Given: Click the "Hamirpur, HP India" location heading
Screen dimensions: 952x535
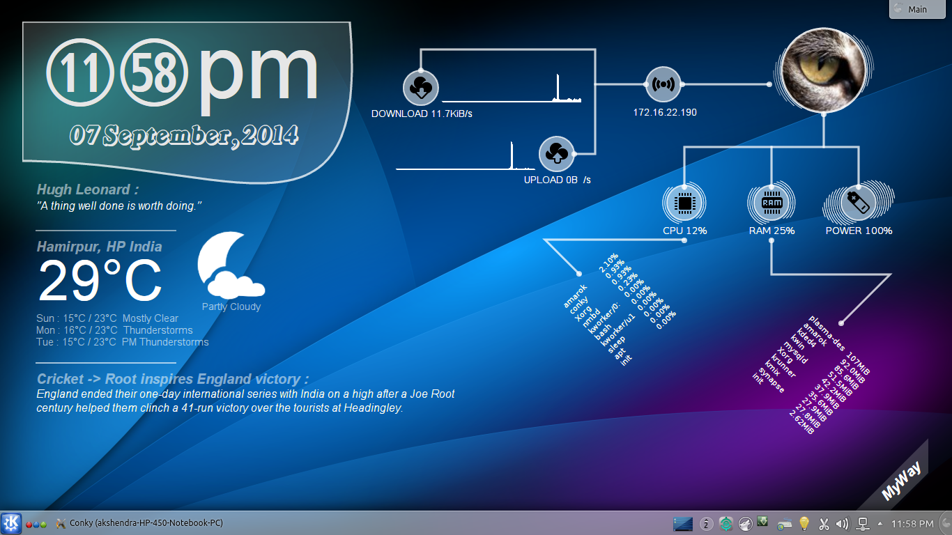Looking at the screenshot, I should point(99,247).
